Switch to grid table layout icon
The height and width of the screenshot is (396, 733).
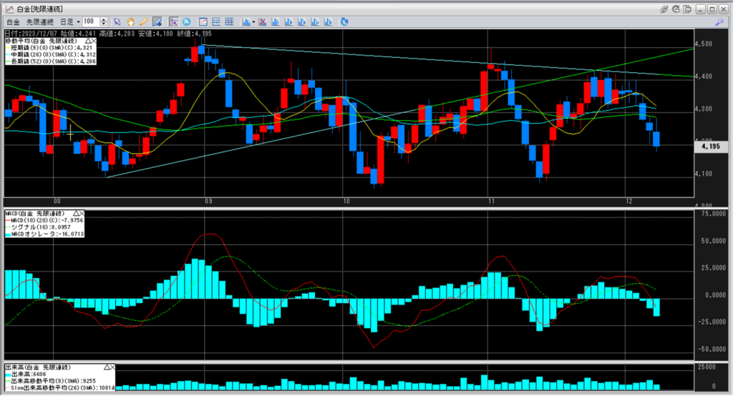(x=230, y=22)
